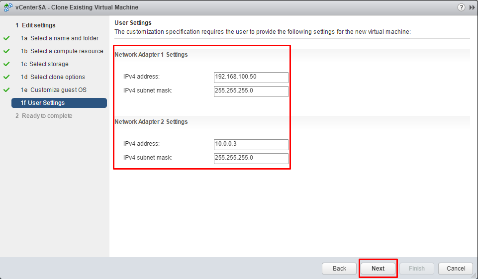Click the Network Adapter 2 Settings header
The image size is (478, 279).
point(151,122)
